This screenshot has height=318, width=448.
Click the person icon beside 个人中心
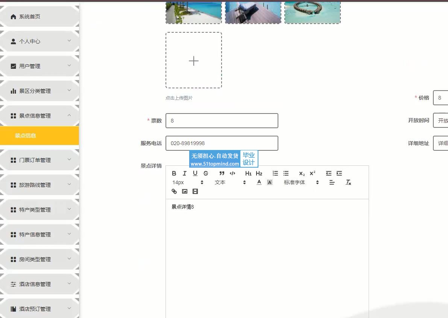[13, 41]
